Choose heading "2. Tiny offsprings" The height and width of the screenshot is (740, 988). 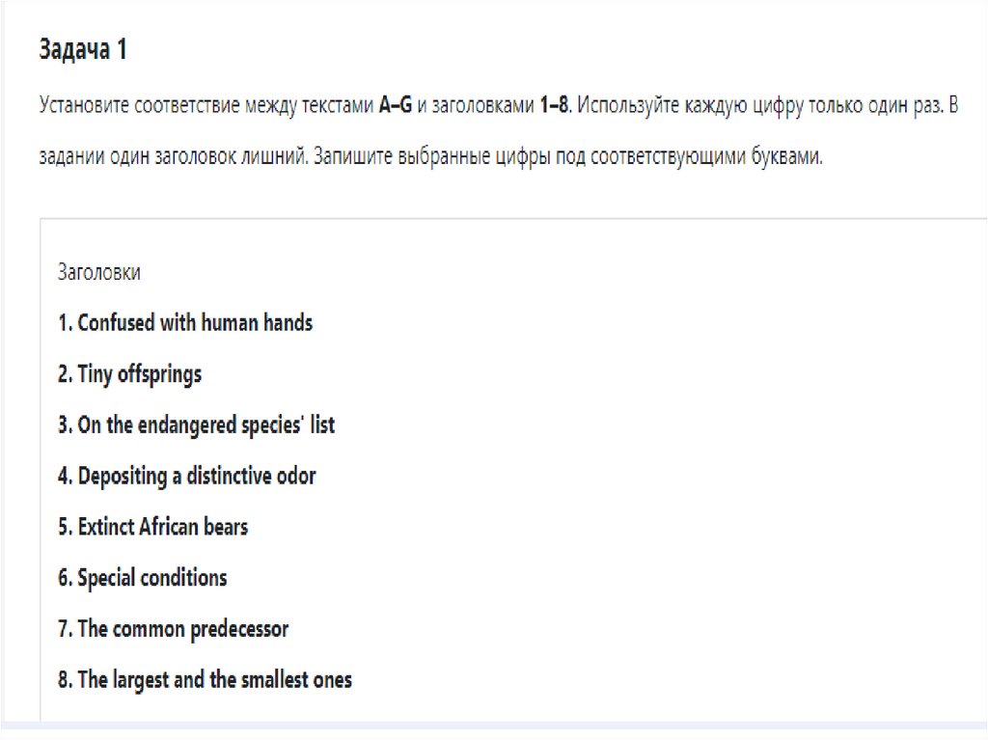[x=129, y=373]
